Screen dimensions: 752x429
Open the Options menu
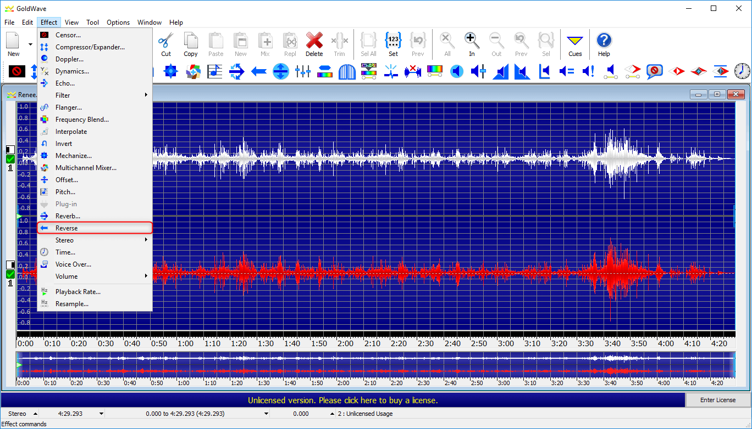coord(118,22)
